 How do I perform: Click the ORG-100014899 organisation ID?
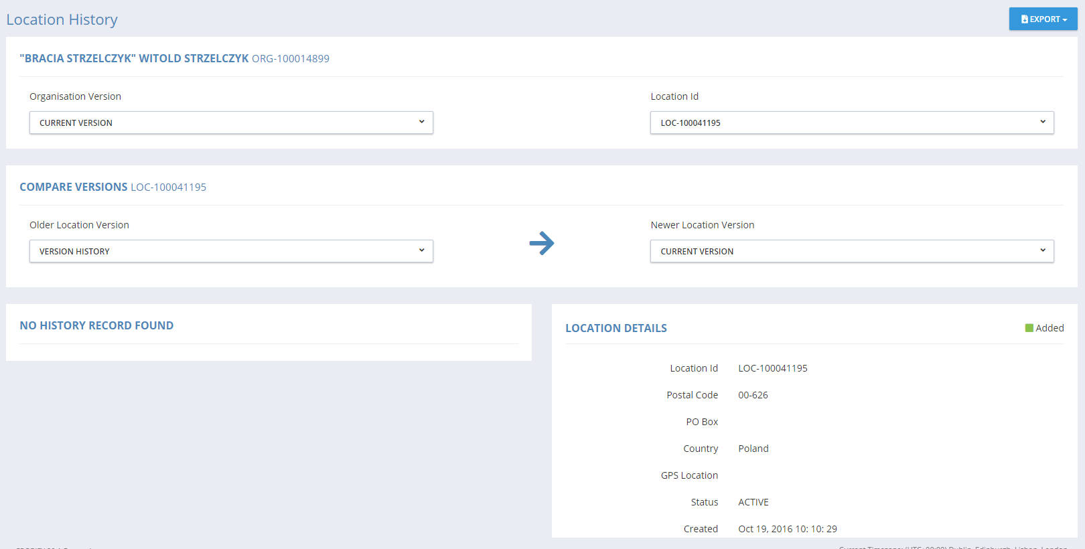[290, 59]
